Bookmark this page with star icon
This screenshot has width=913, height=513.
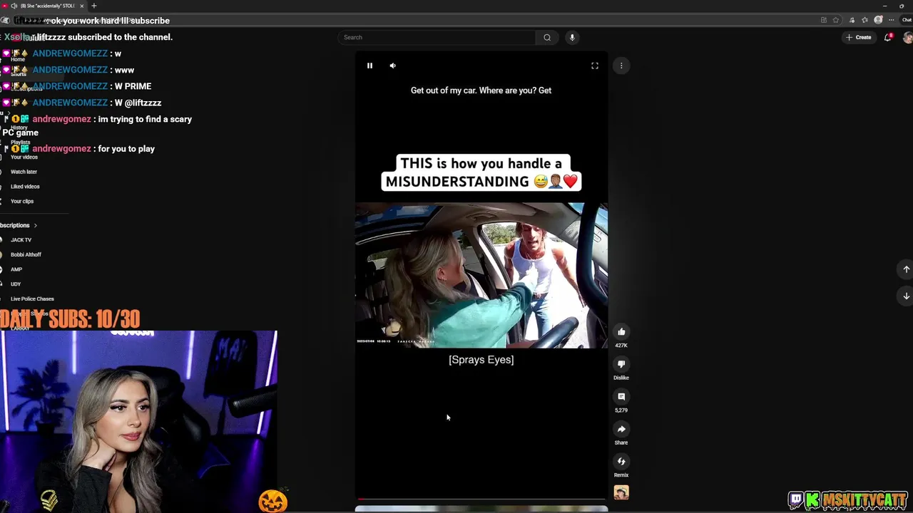836,20
